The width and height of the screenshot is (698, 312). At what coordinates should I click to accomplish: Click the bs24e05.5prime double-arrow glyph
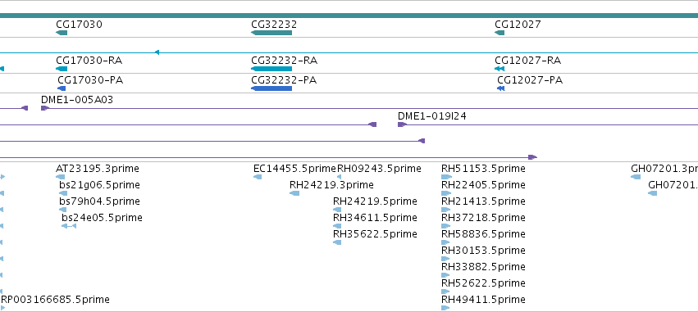point(69,226)
